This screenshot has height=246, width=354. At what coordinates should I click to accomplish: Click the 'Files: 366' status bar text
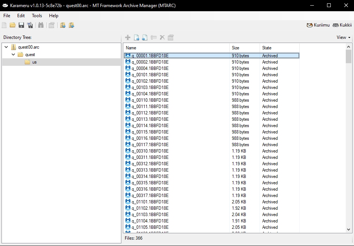(x=133, y=238)
